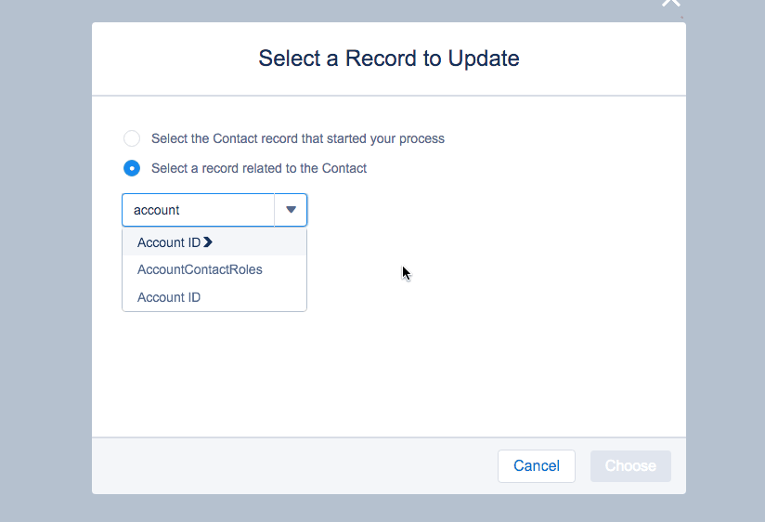This screenshot has width=765, height=522.
Task: Select radio circle for record related to Contact
Action: [132, 168]
